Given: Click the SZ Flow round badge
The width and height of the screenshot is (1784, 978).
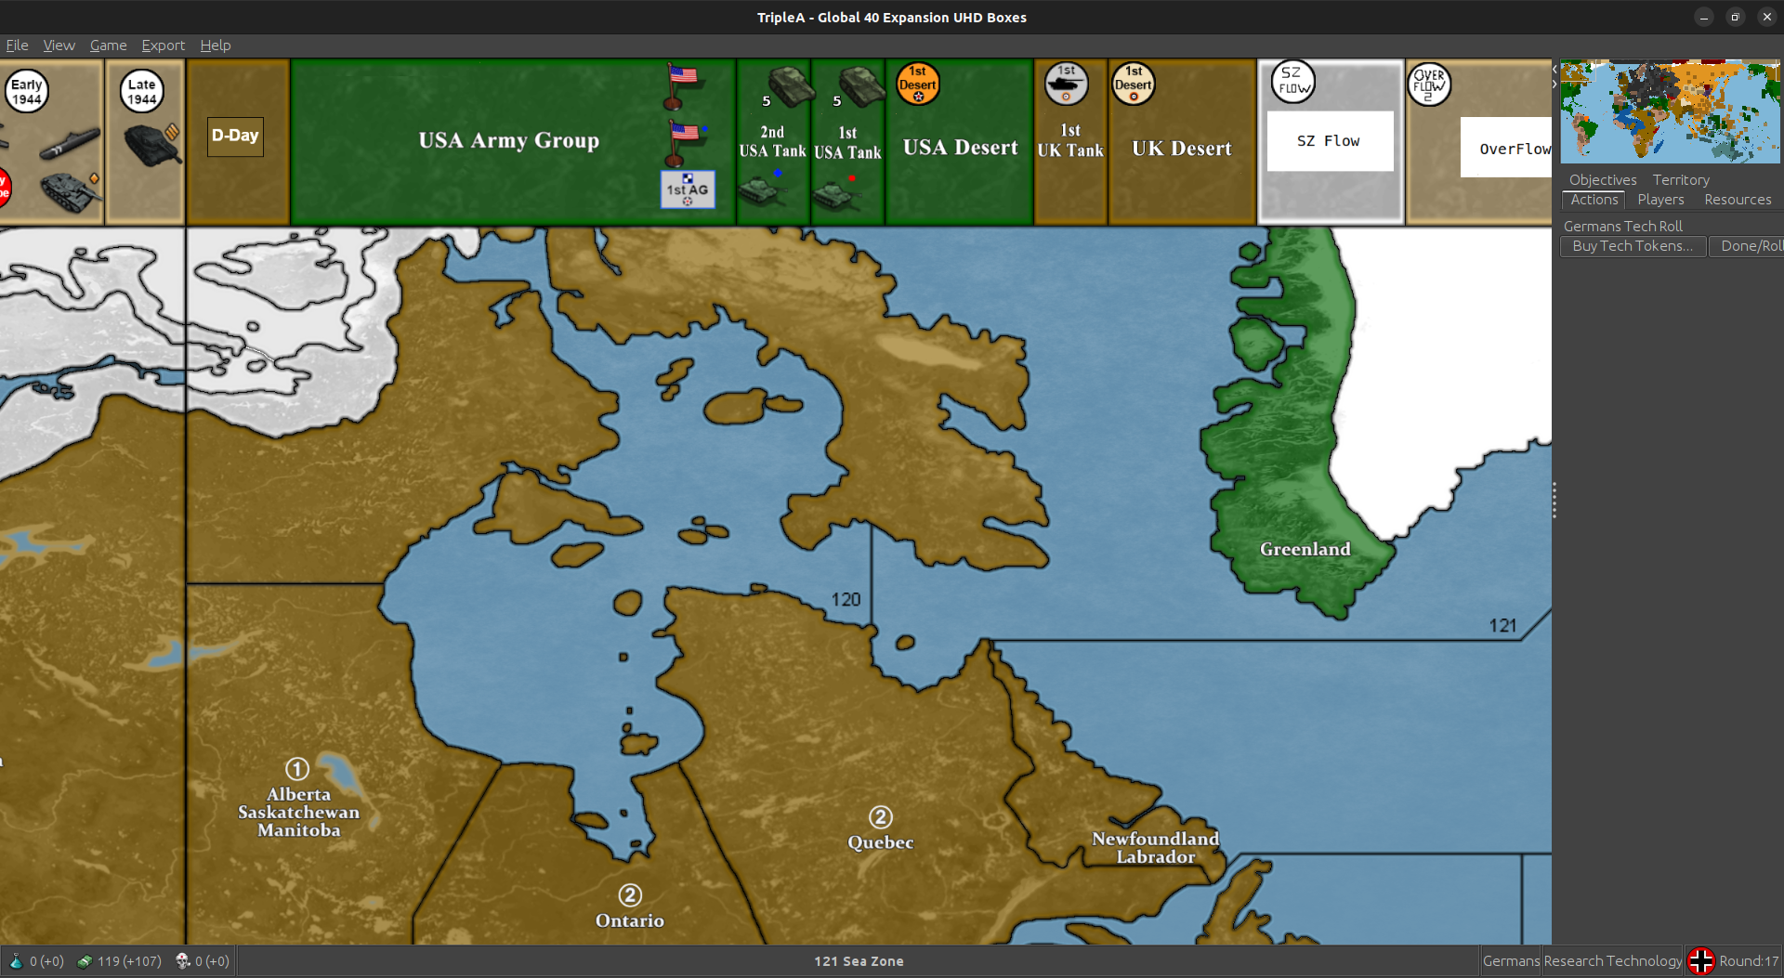Looking at the screenshot, I should tap(1293, 82).
